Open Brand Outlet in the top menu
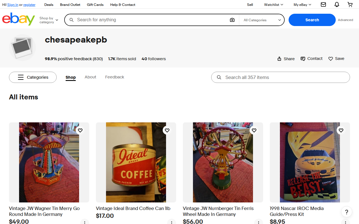This screenshot has height=224, width=359. click(x=70, y=4)
